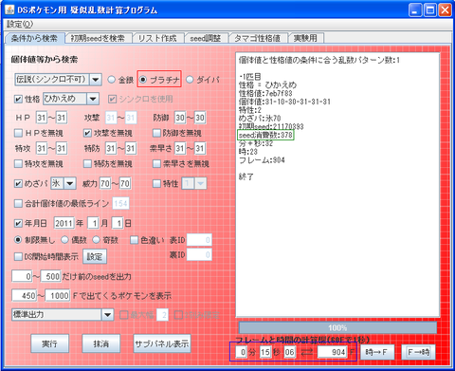The image size is (455, 371).
Task: Click the 時→F conversion button
Action: point(377,352)
